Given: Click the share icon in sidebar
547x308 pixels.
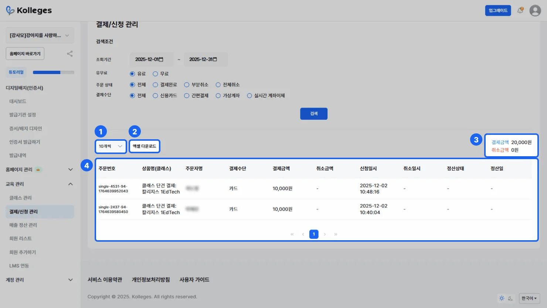Looking at the screenshot, I should click(69, 54).
